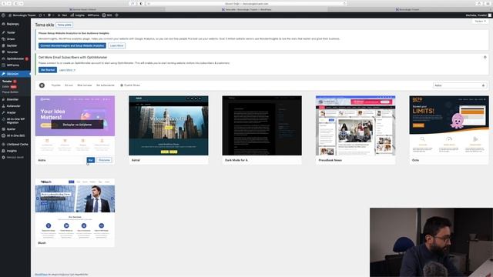
Task: Open the Insights sidebar item
Action: (x=12, y=151)
